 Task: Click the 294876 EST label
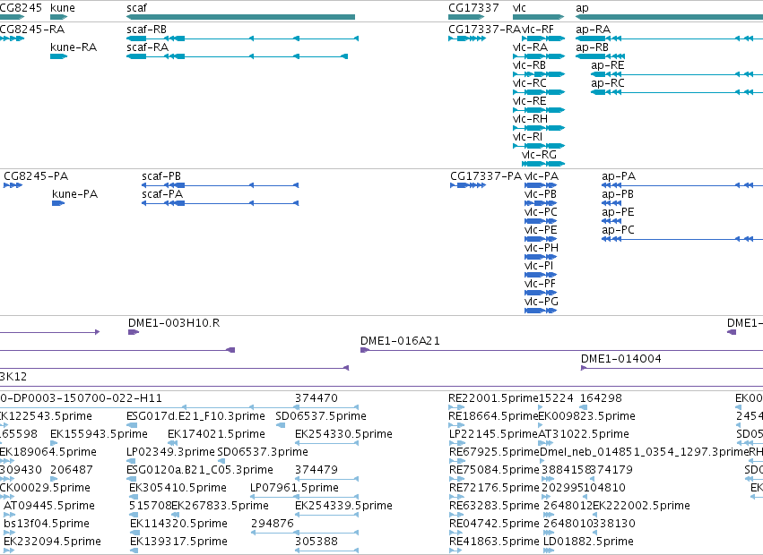[273, 524]
